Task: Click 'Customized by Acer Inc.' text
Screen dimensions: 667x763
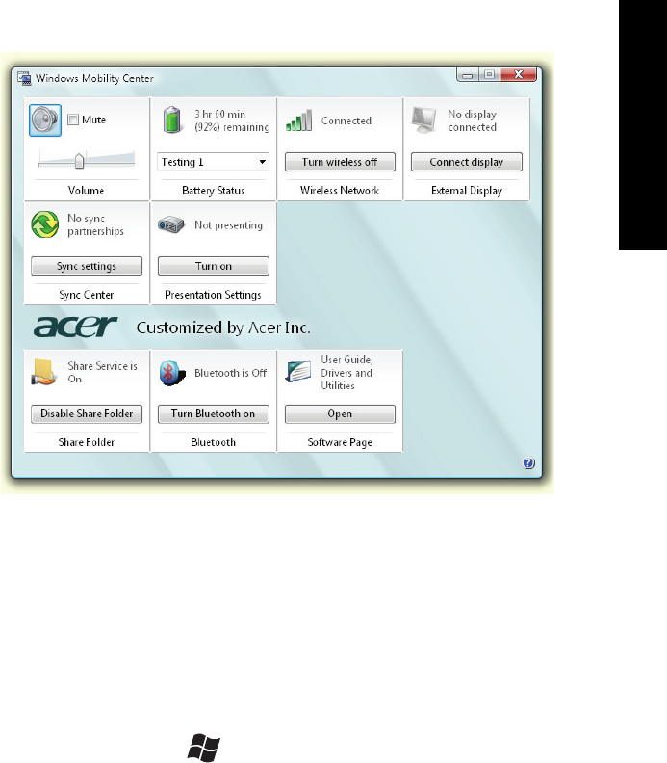Action: [x=223, y=328]
